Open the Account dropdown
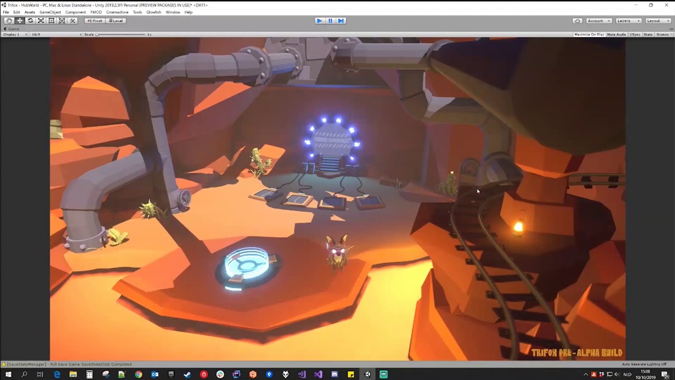Viewport: 675px width, 380px height. (x=599, y=21)
